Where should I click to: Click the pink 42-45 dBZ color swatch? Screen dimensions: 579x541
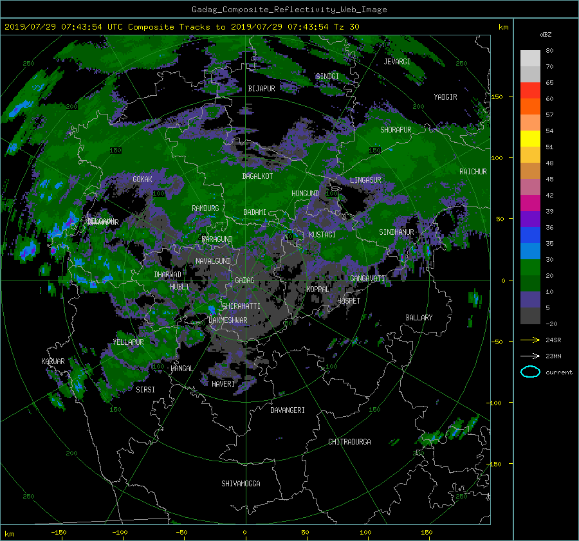tap(530, 187)
